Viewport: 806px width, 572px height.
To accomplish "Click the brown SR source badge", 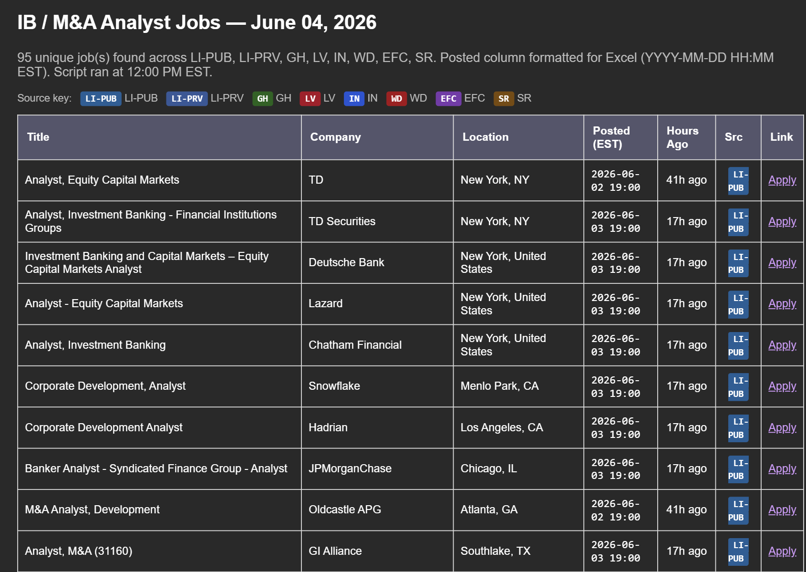I will [504, 99].
